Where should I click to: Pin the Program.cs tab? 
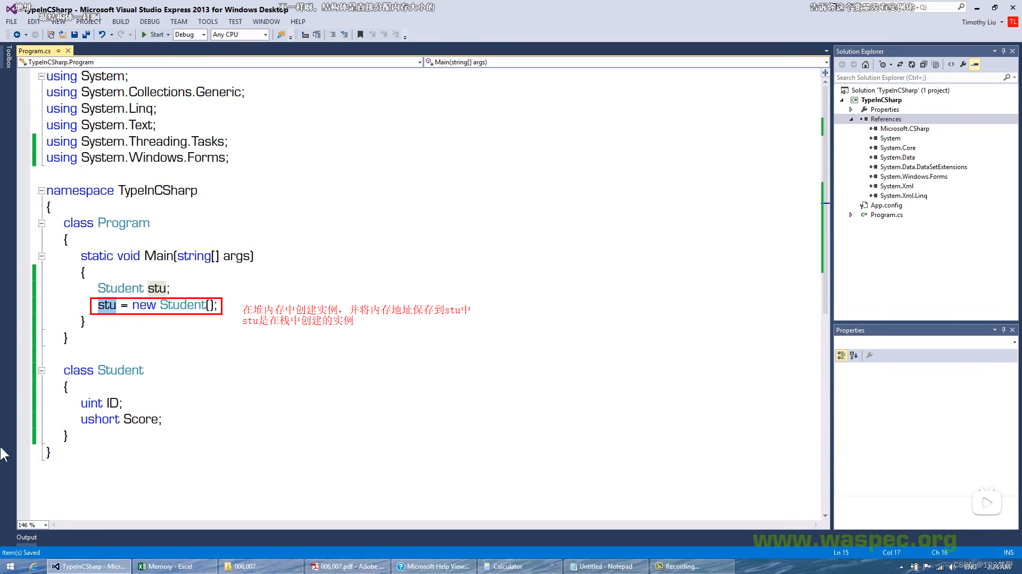coord(59,51)
